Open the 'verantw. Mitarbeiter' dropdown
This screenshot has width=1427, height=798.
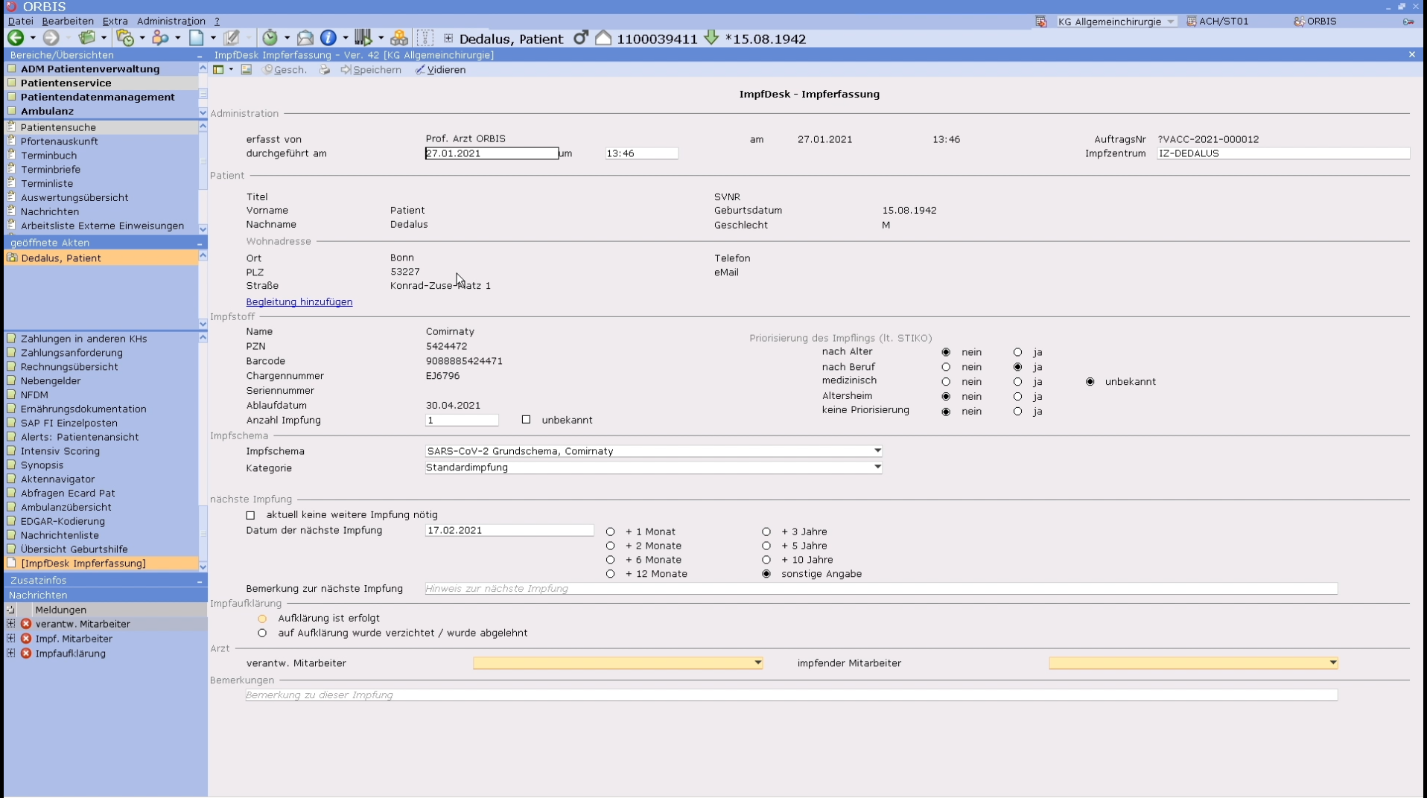click(x=757, y=663)
